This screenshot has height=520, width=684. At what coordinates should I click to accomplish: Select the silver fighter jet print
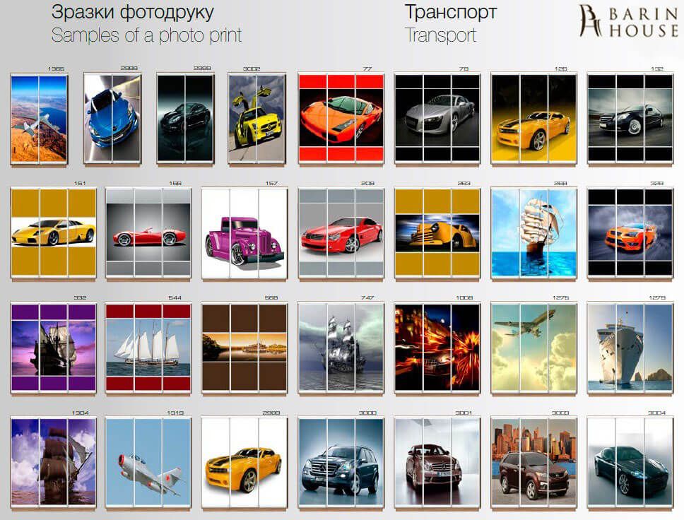click(148, 463)
